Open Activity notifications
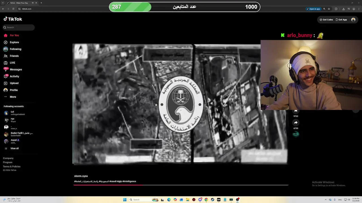Screen dimensions: 362x203 coord(11,76)
